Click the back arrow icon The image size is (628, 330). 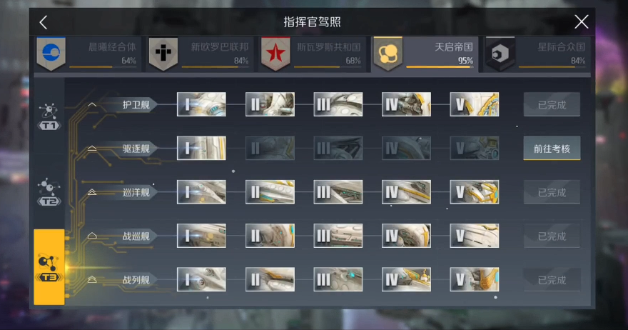click(x=44, y=22)
